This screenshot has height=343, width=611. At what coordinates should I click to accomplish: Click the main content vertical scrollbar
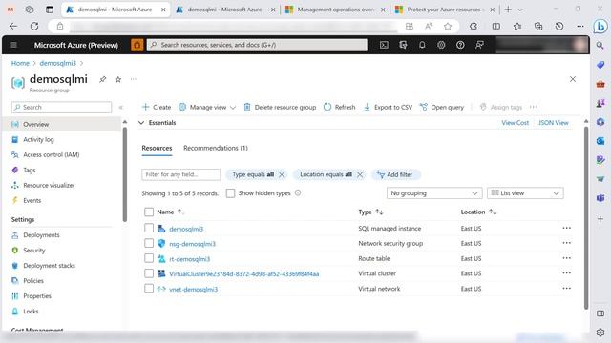pyautogui.click(x=586, y=218)
